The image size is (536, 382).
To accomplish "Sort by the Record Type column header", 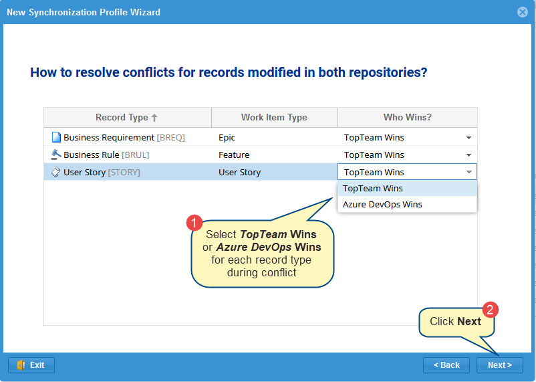I will point(121,117).
